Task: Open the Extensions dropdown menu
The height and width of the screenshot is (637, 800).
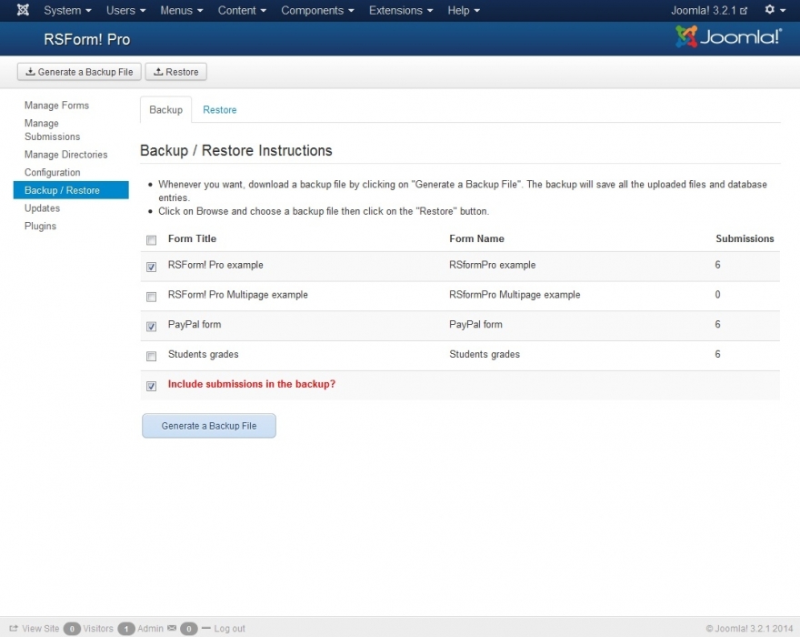Action: [x=401, y=10]
